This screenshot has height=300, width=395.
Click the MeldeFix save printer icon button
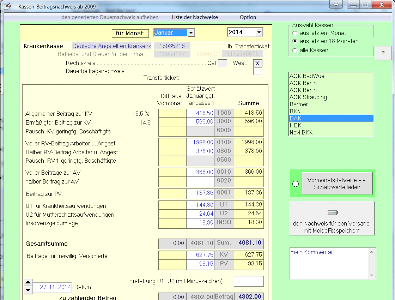[x=332, y=218]
